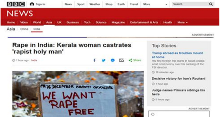Viewport: 221px width, 124px height.
Task: Share the article on Twitter
Action: [103, 60]
